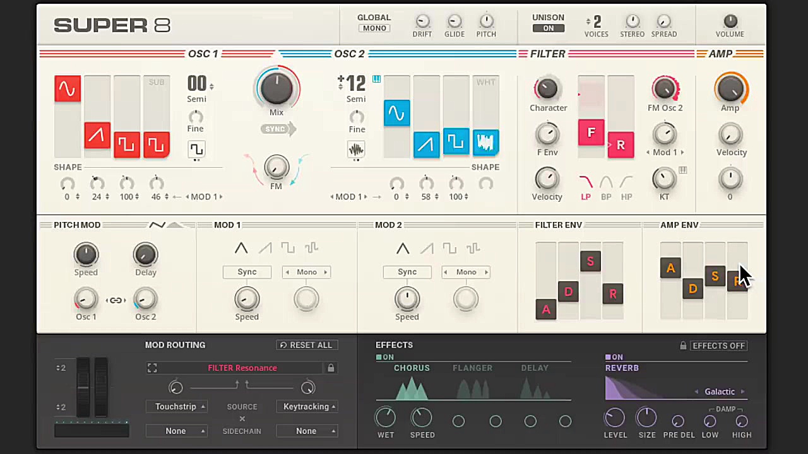Toggle the Sync button in MOD 2
This screenshot has width=808, height=454.
[407, 272]
